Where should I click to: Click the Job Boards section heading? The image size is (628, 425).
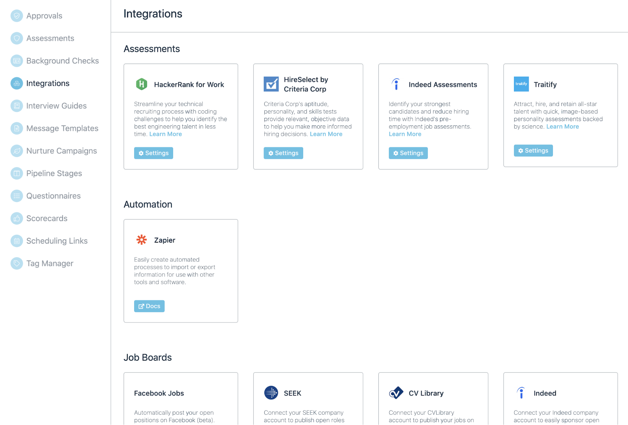[x=148, y=357]
